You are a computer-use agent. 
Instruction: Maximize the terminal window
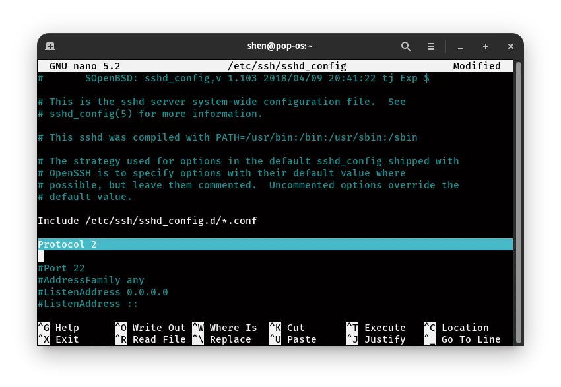click(x=485, y=46)
